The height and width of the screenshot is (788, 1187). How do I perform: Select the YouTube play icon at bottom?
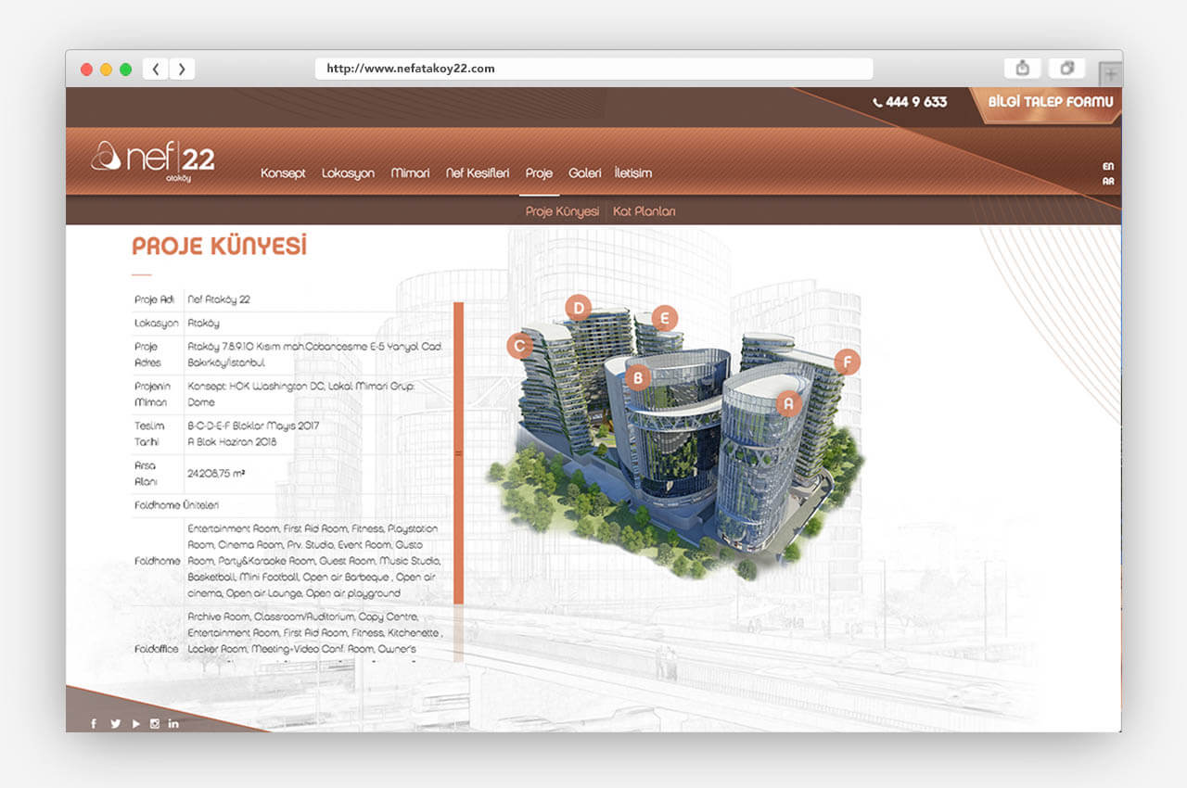(x=134, y=723)
